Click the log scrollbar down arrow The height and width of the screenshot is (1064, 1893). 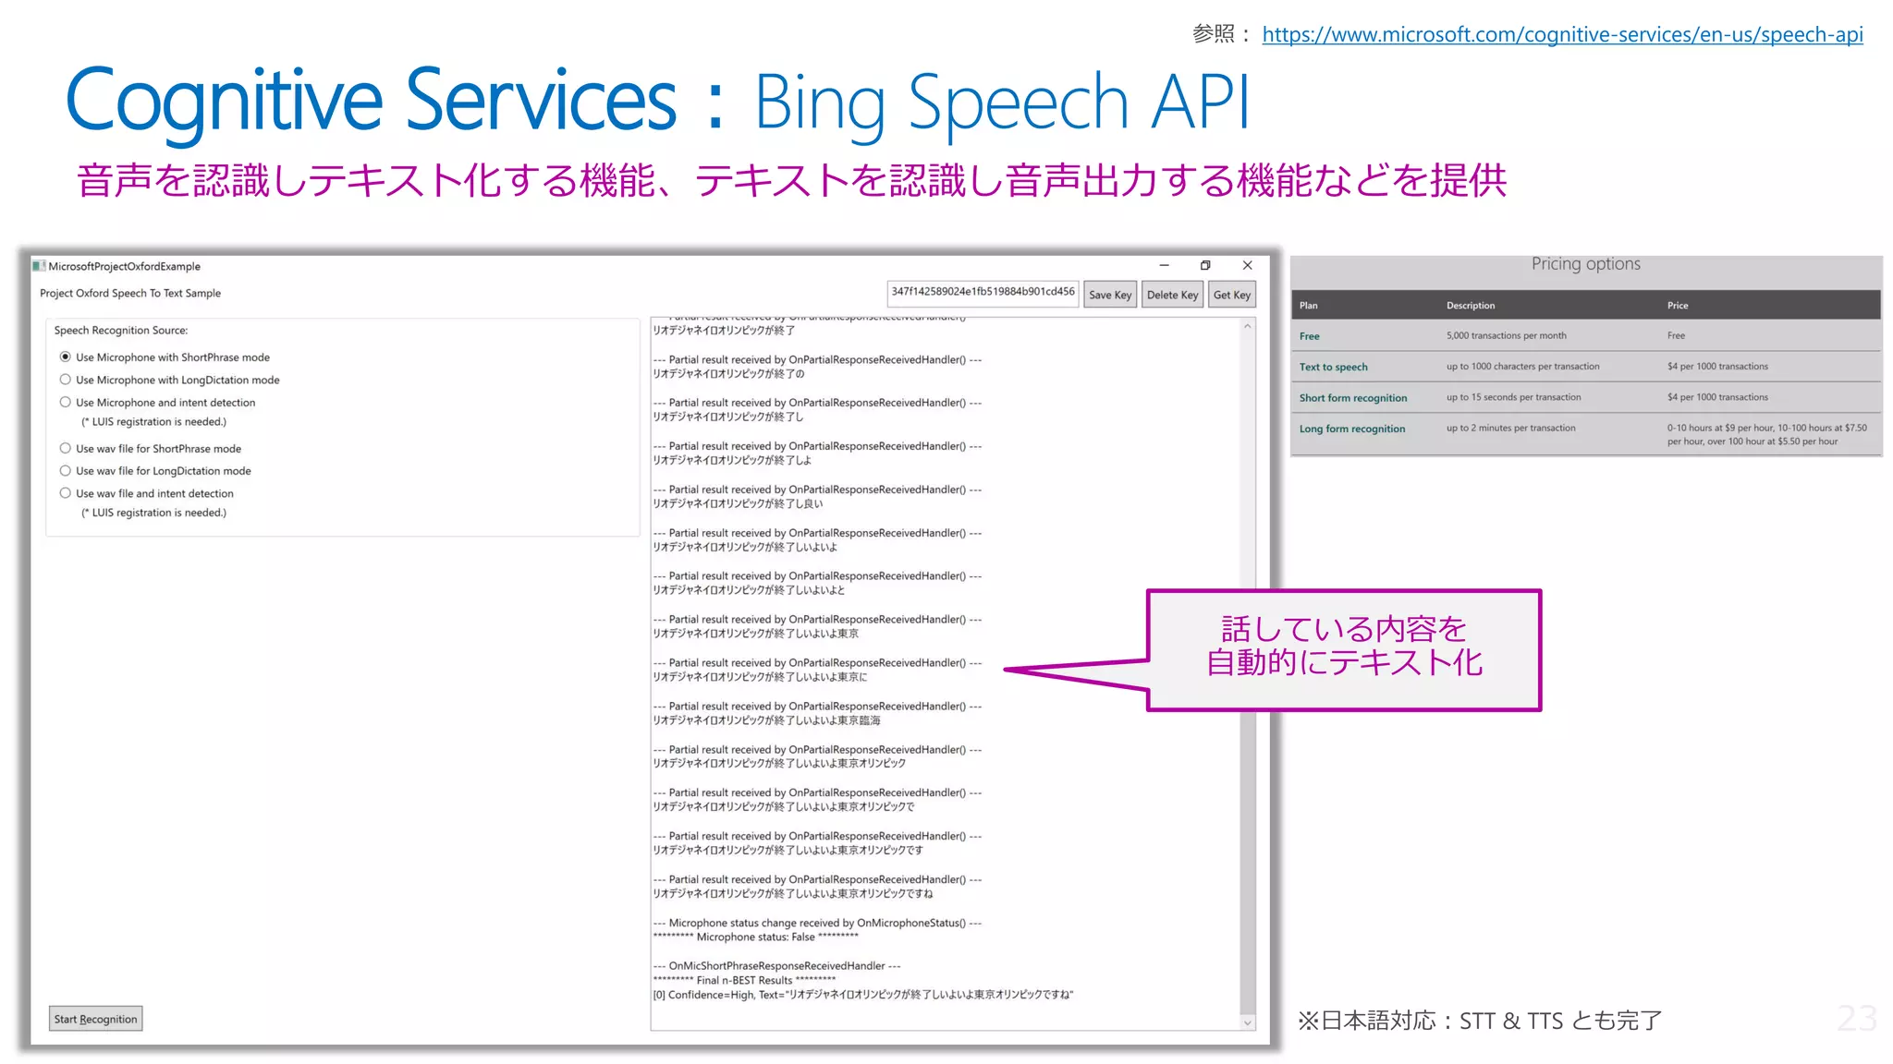[x=1248, y=1022]
